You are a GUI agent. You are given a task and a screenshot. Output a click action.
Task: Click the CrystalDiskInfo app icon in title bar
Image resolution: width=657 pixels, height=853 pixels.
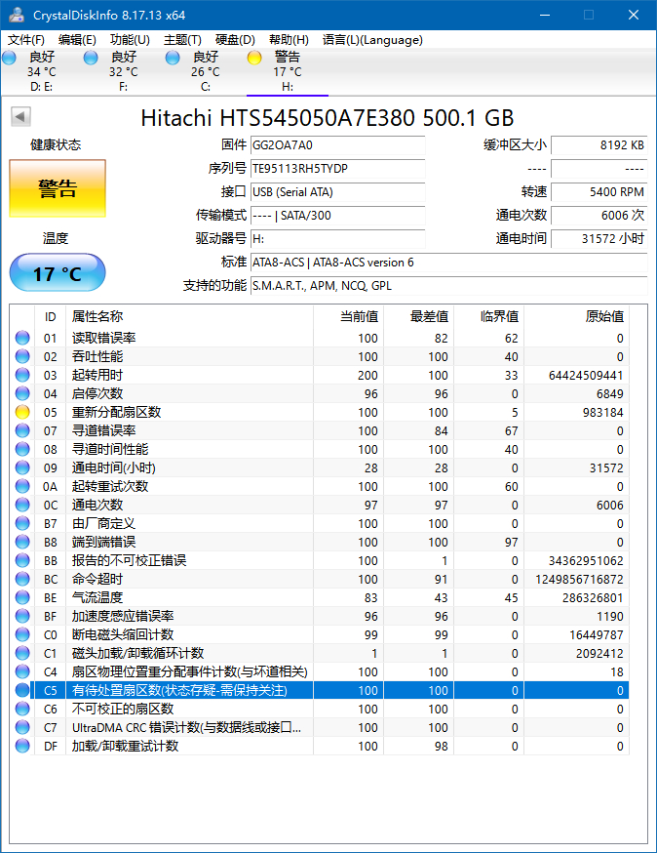coord(17,15)
